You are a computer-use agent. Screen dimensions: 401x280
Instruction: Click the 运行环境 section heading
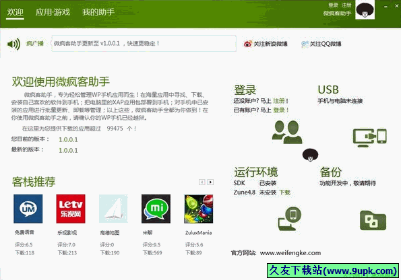tap(255, 172)
